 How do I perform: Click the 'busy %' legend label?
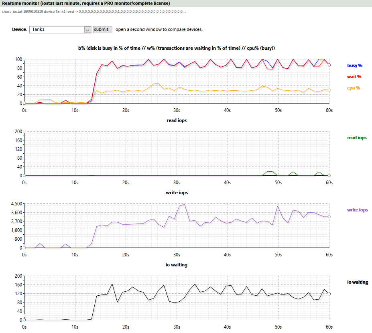355,65
